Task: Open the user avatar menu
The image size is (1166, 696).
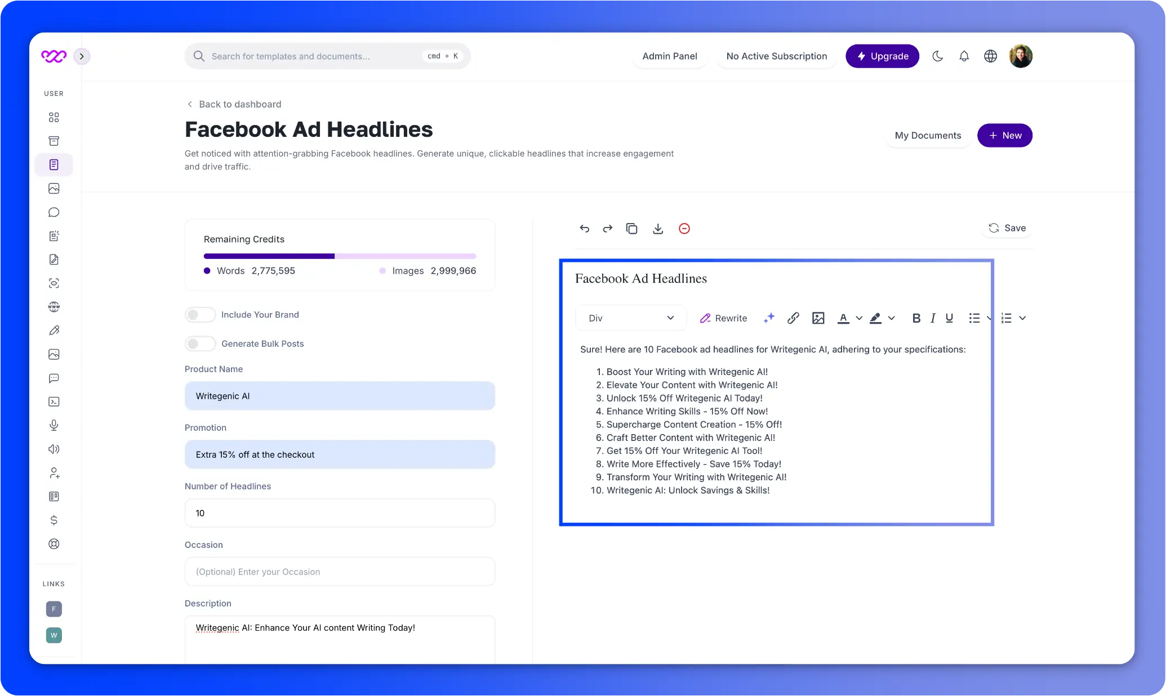Action: pos(1020,56)
